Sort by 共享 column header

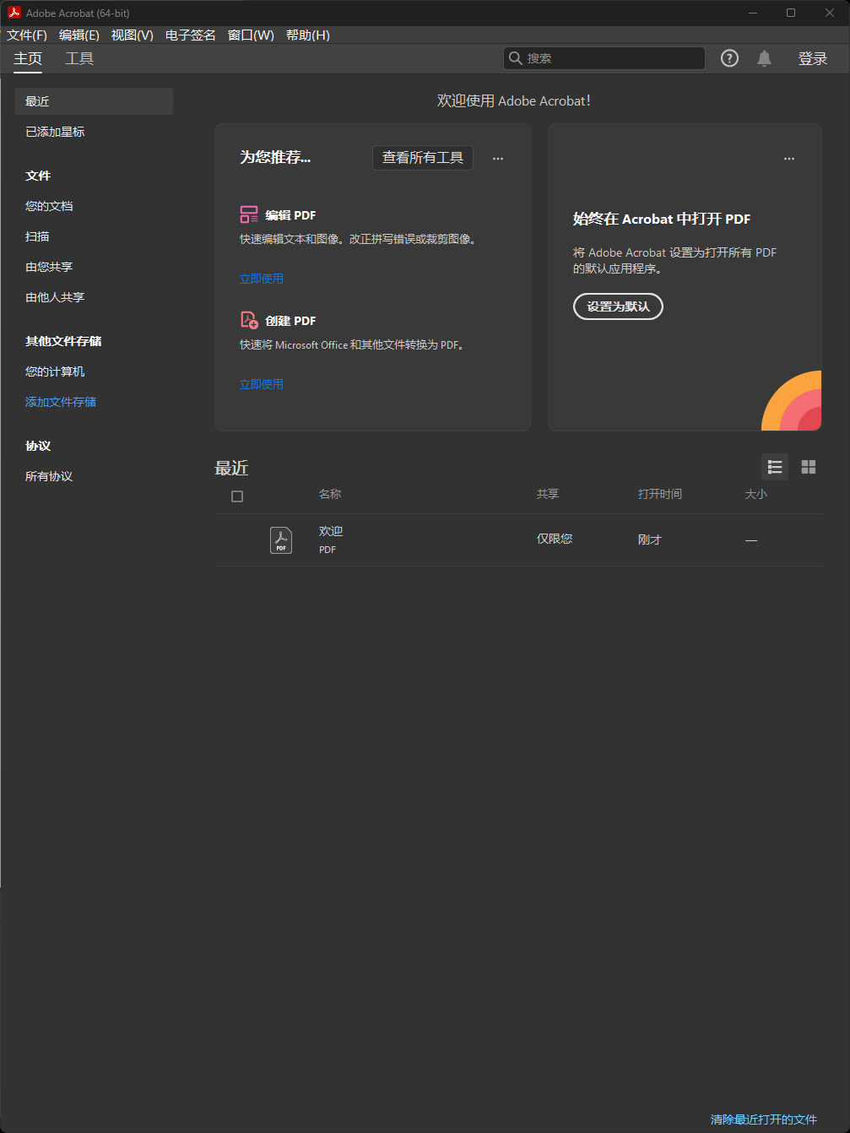click(x=548, y=494)
